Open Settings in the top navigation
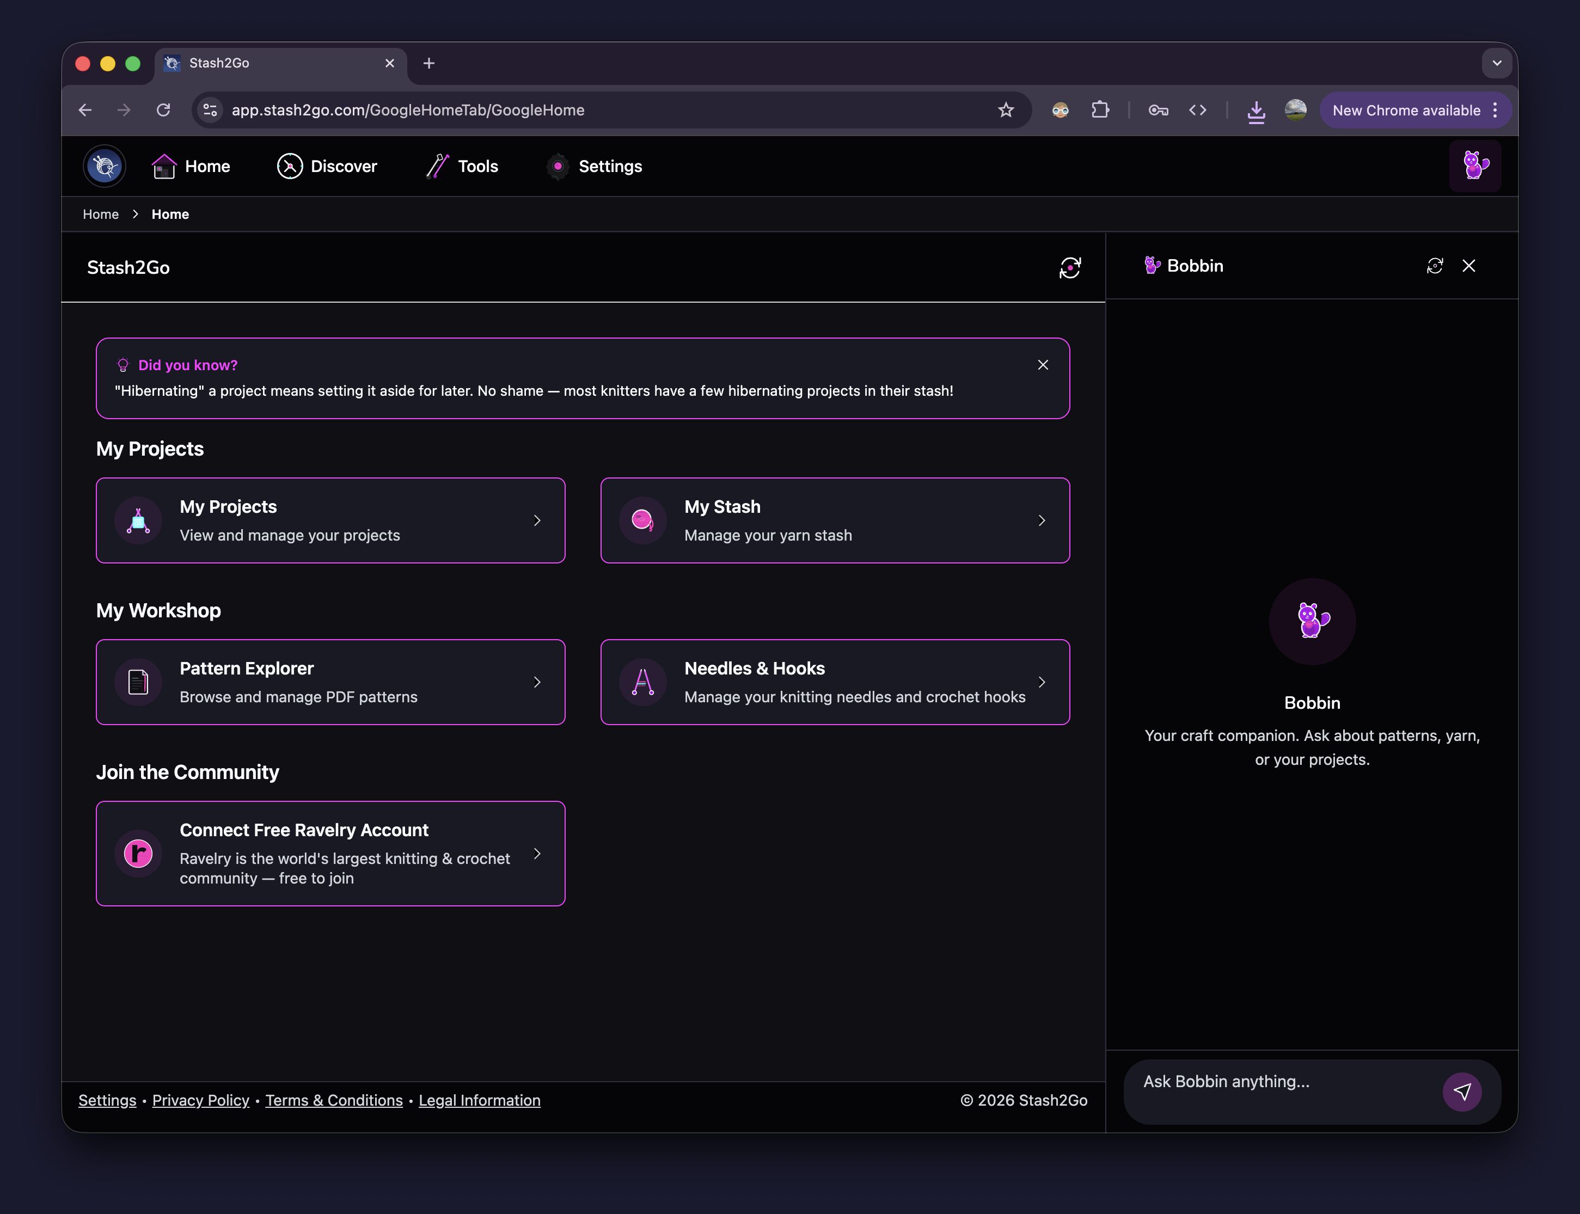Viewport: 1580px width, 1214px height. (595, 166)
